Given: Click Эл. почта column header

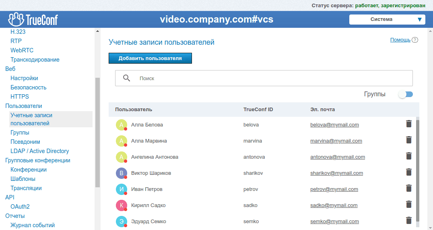Looking at the screenshot, I should tap(323, 110).
